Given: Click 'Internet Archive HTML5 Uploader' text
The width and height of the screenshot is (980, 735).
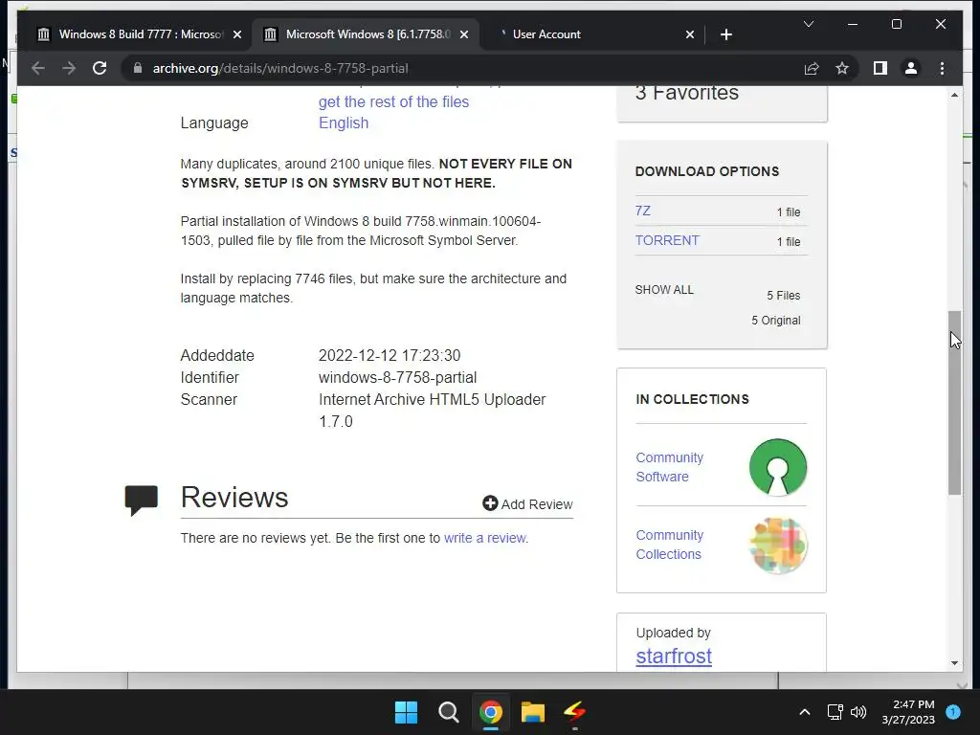Looking at the screenshot, I should click(x=432, y=399).
